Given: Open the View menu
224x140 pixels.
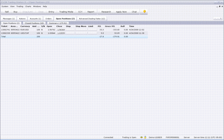Looking at the screenshot, I should coord(12,6).
